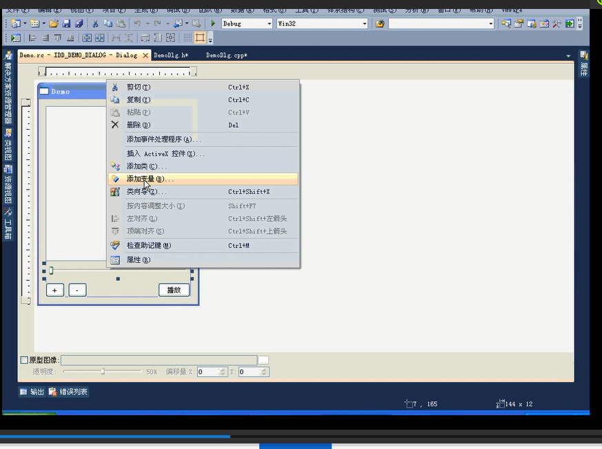Click the Find in Files folder icon
602x449 pixels.
point(380,24)
